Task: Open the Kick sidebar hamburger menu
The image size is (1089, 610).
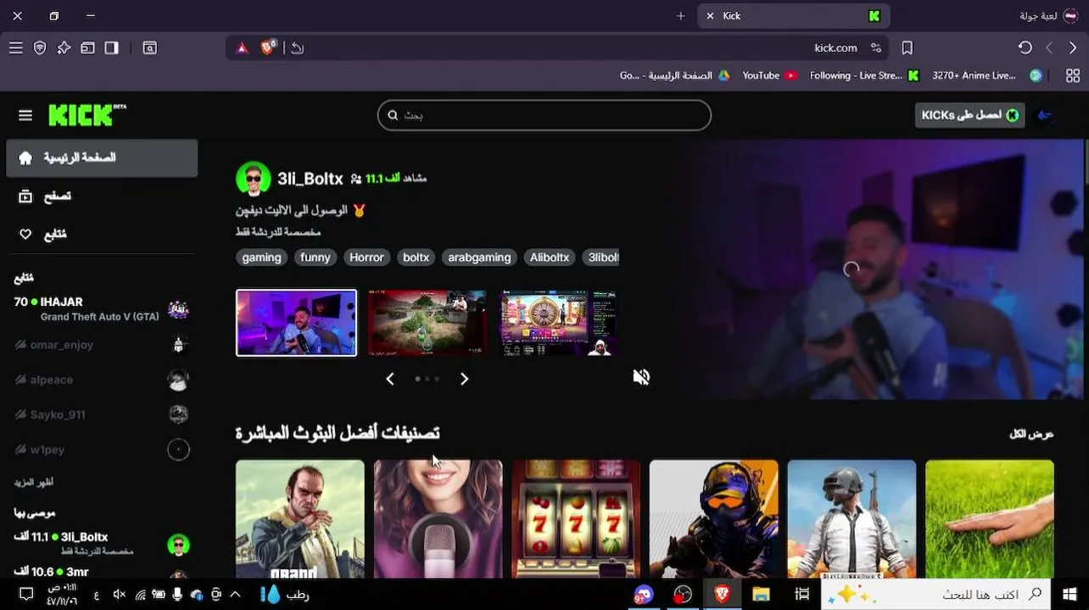Action: [25, 115]
